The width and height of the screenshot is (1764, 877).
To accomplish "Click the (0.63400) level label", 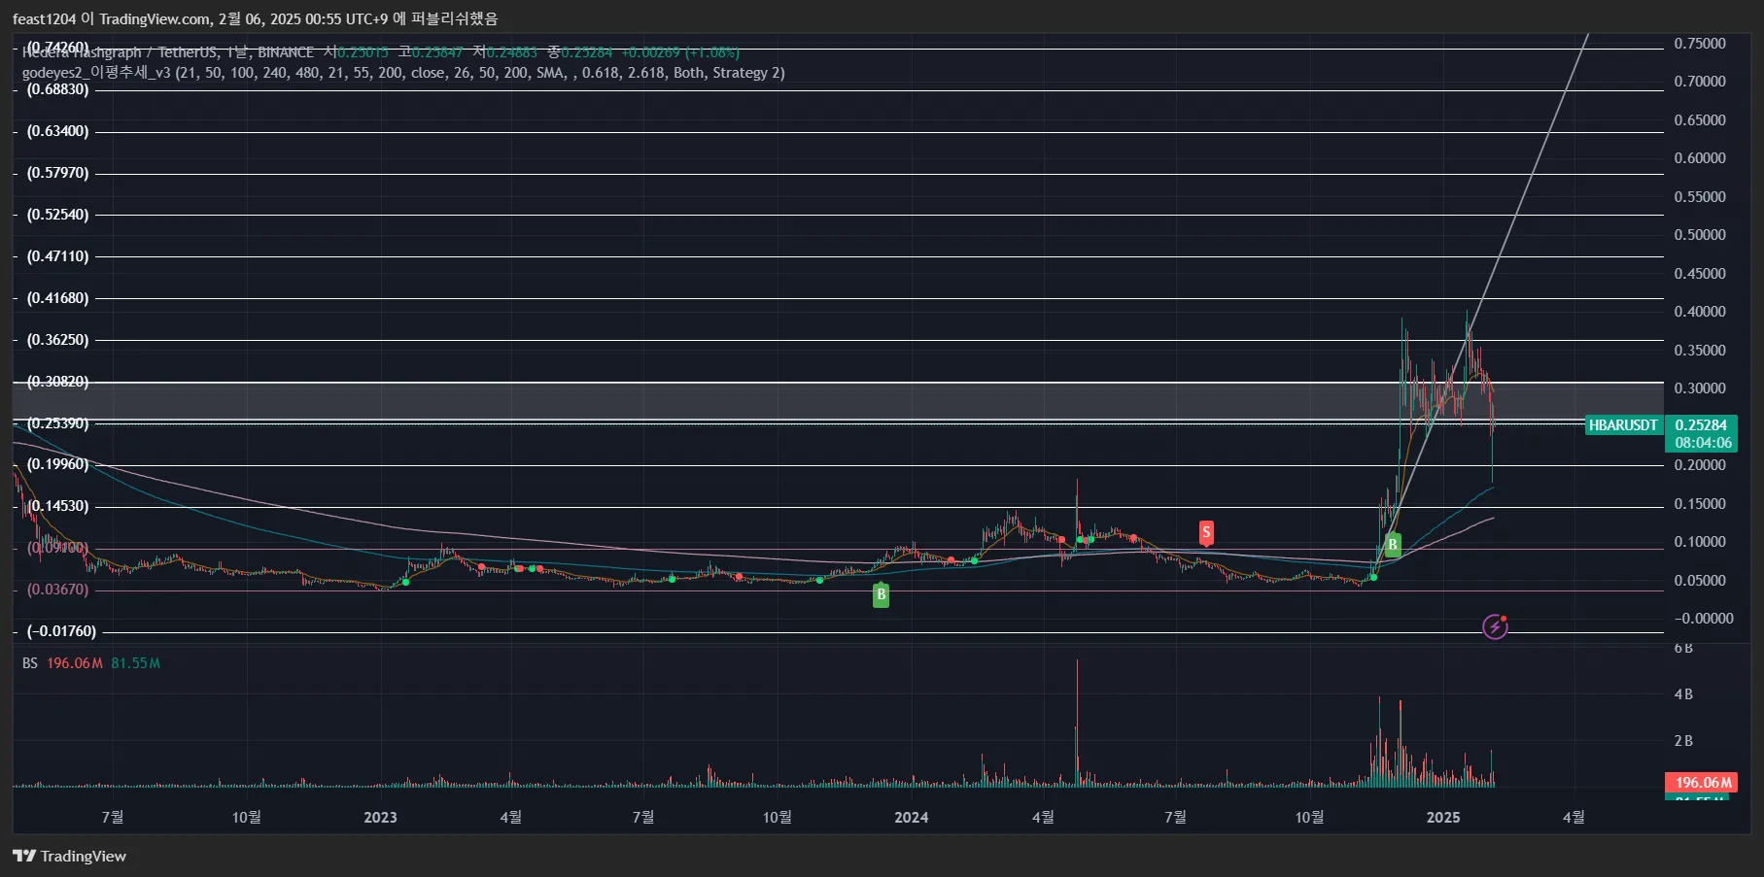I will point(57,131).
